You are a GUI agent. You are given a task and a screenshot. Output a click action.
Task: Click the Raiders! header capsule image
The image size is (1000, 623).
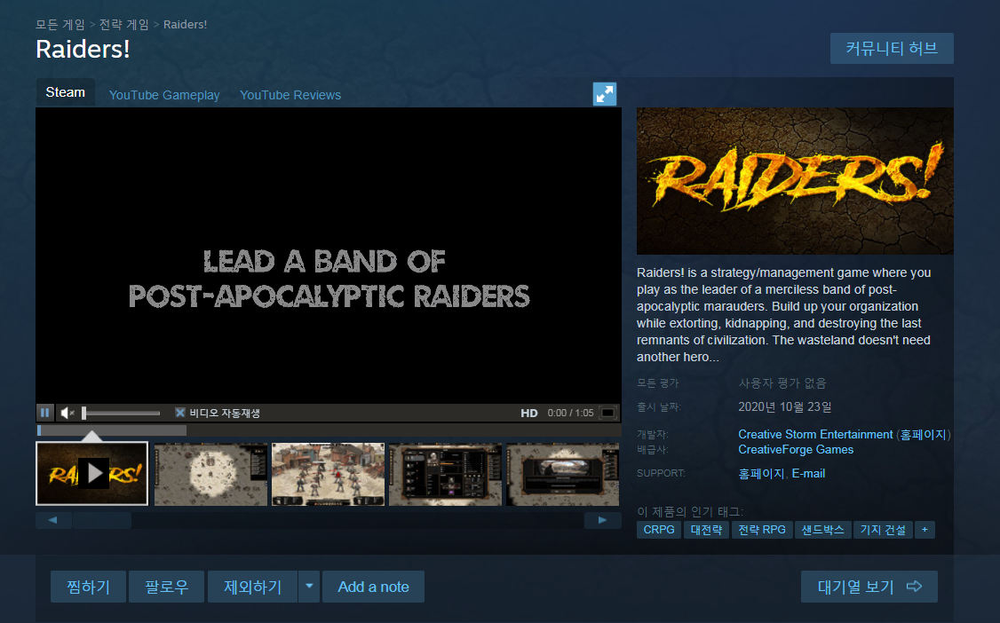[795, 181]
